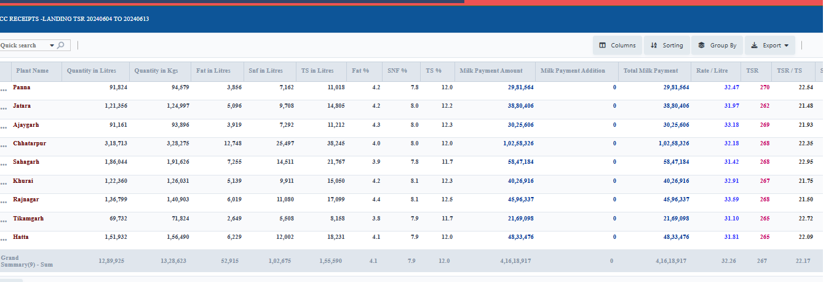This screenshot has width=826, height=282.
Task: Open row options dots beside Jatara
Action: click(4, 108)
